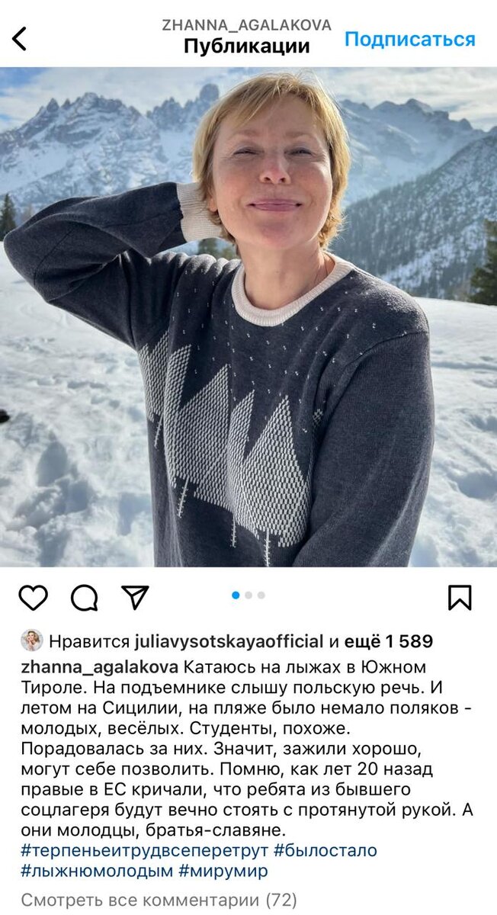The image size is (497, 915).
Task: Tap the post photo of woman
Action: (248, 317)
